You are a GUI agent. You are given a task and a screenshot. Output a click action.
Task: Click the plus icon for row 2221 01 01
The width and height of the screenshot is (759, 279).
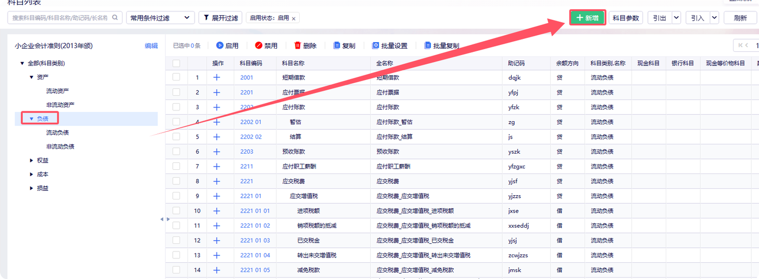(217, 210)
